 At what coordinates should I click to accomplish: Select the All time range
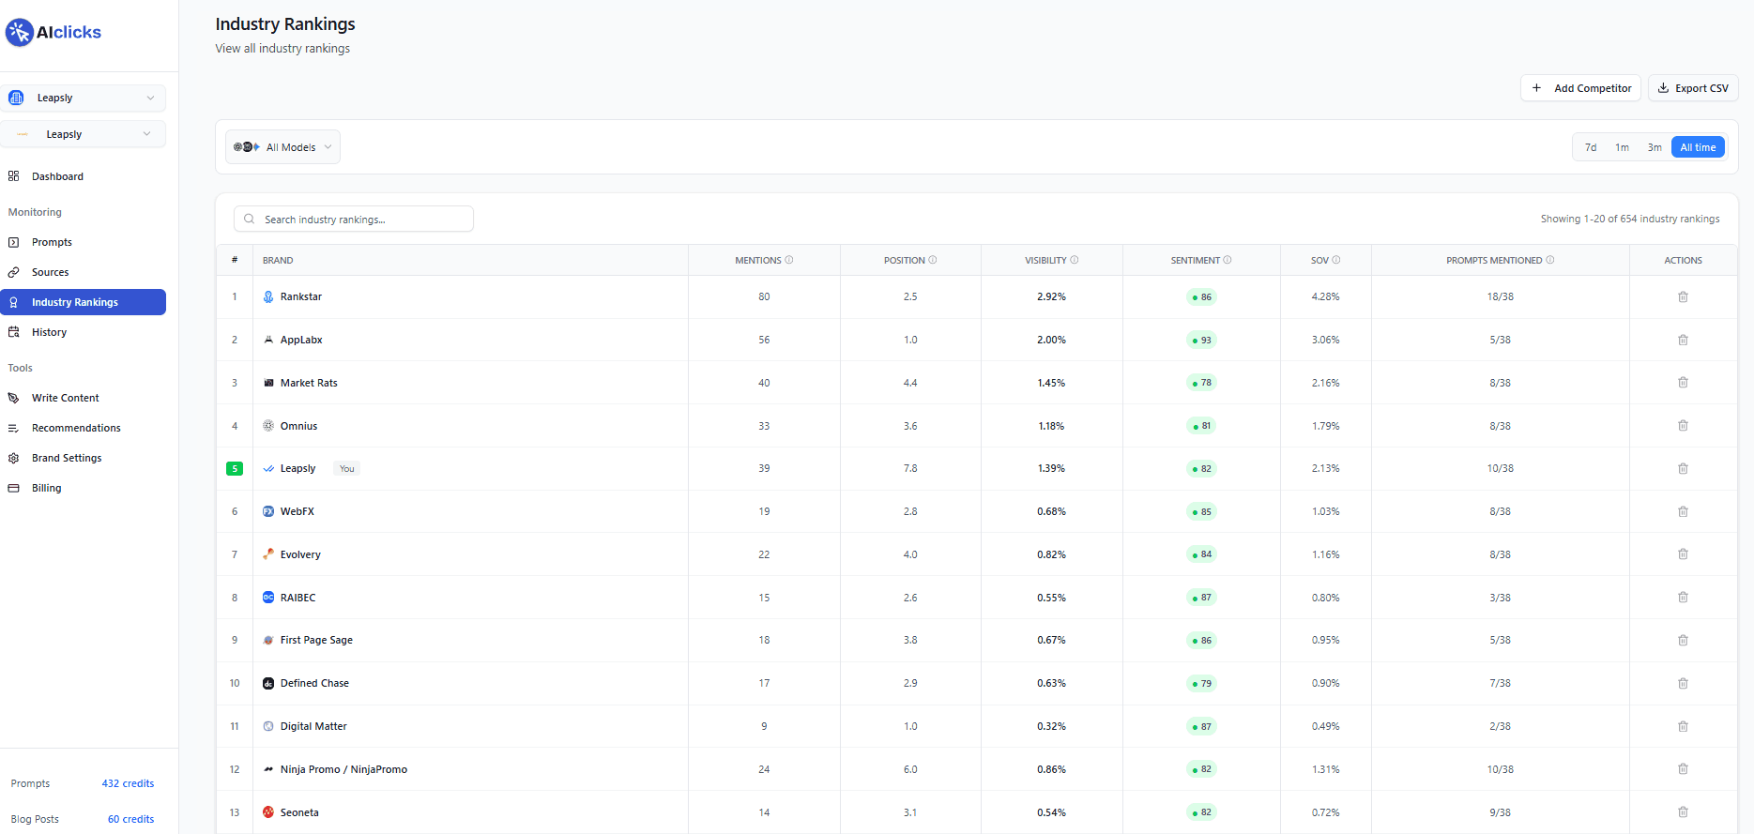[1698, 147]
